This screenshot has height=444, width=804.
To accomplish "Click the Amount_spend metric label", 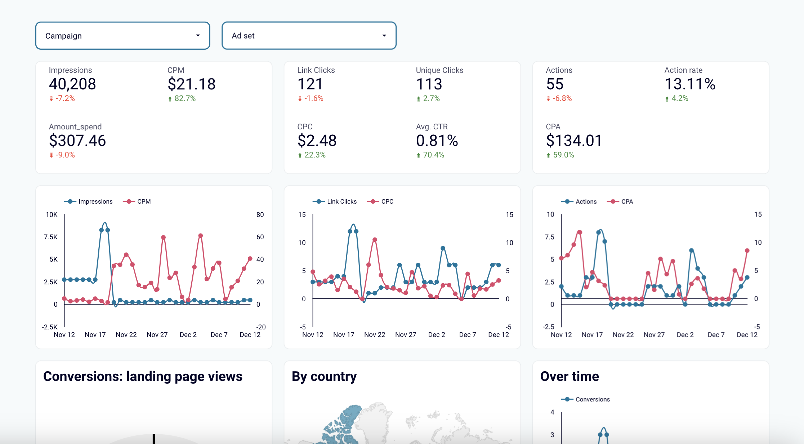I will pos(75,127).
